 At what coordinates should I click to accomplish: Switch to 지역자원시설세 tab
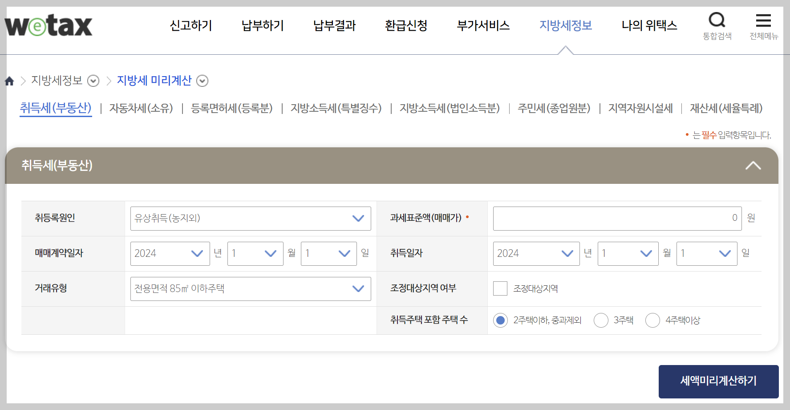point(640,108)
